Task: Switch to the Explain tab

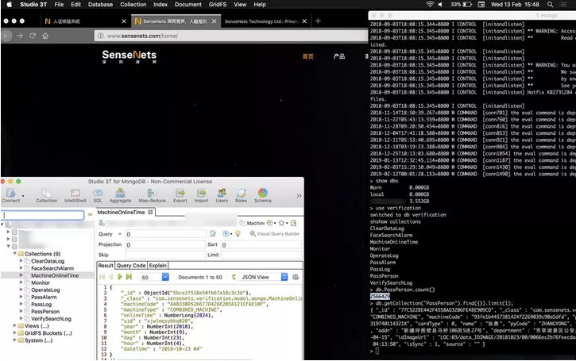Action: 157,265
